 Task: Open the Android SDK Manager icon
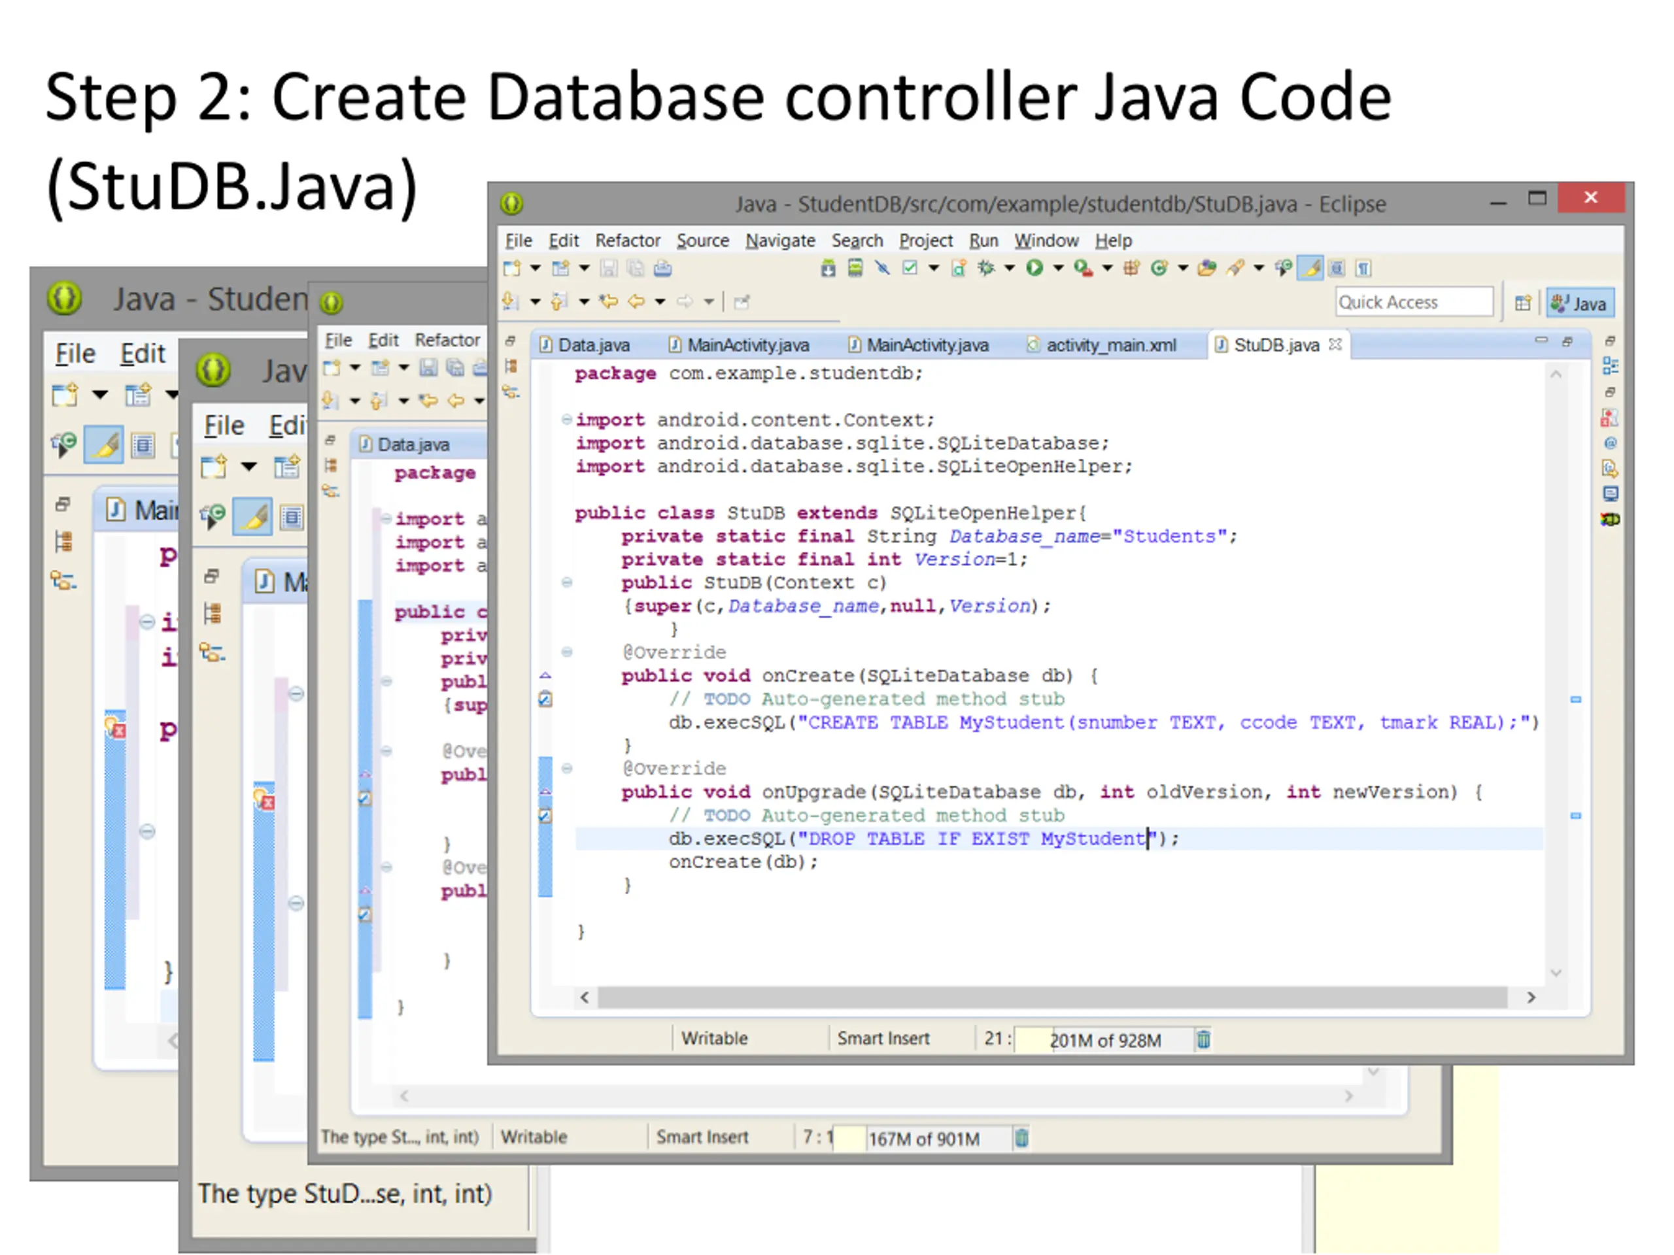click(x=828, y=268)
